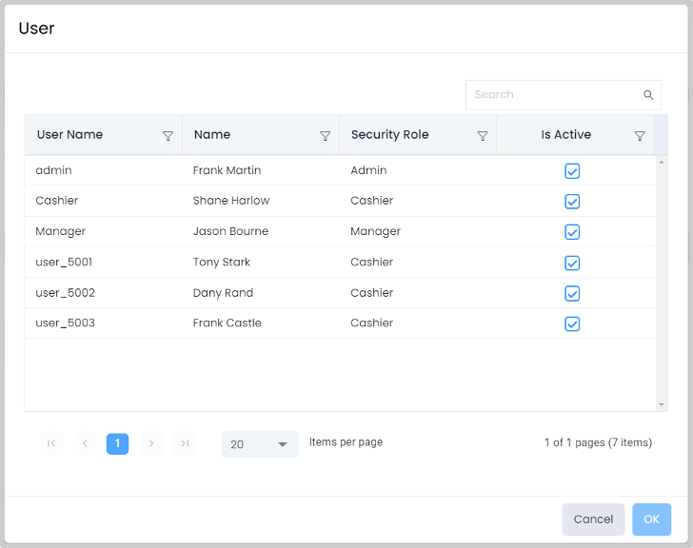Screen dimensions: 693x548
Task: Sort by the Security Role column header
Action: (x=390, y=135)
